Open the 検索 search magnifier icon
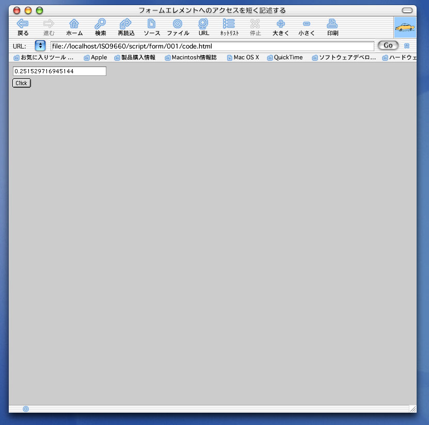 click(100, 24)
